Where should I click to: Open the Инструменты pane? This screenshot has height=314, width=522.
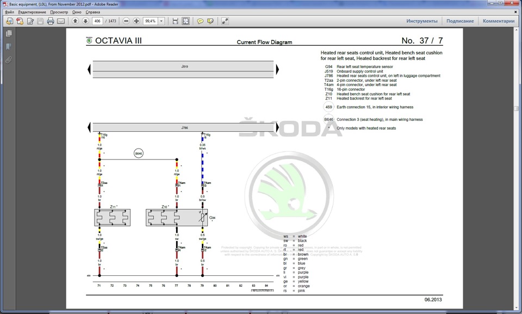point(422,21)
